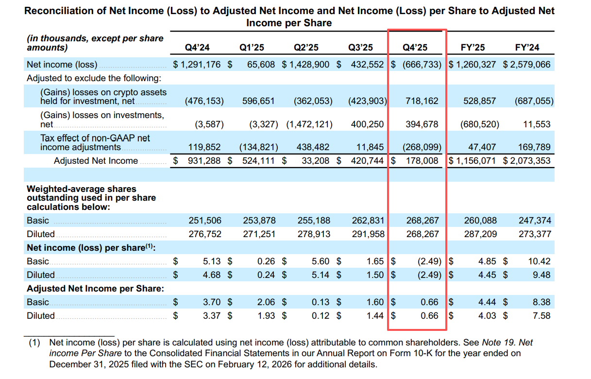Select Q2'25 net income value 1,428,900
Screen dimensions: 591x379
click(x=312, y=65)
